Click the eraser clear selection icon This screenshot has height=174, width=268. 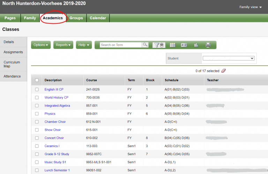(x=223, y=71)
